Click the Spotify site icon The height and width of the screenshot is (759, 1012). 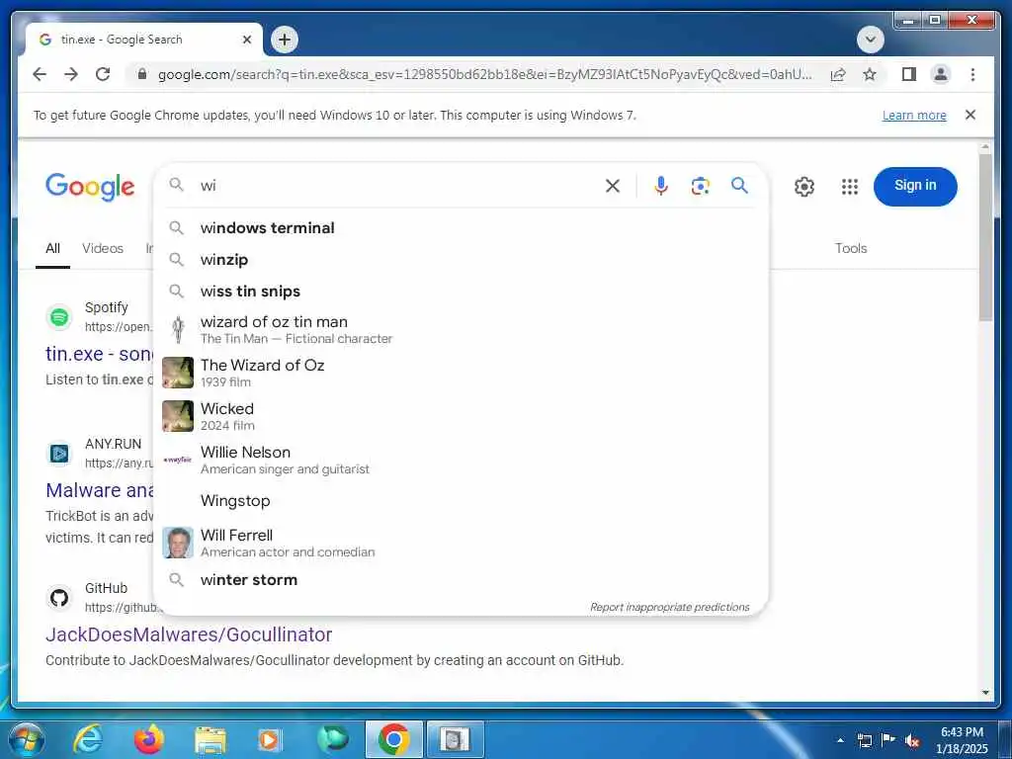tap(59, 317)
